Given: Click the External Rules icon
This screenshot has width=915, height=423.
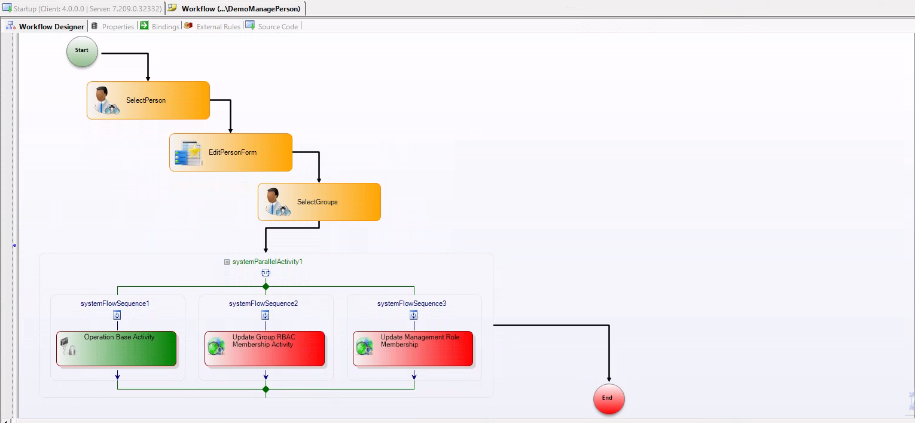Looking at the screenshot, I should coord(188,26).
